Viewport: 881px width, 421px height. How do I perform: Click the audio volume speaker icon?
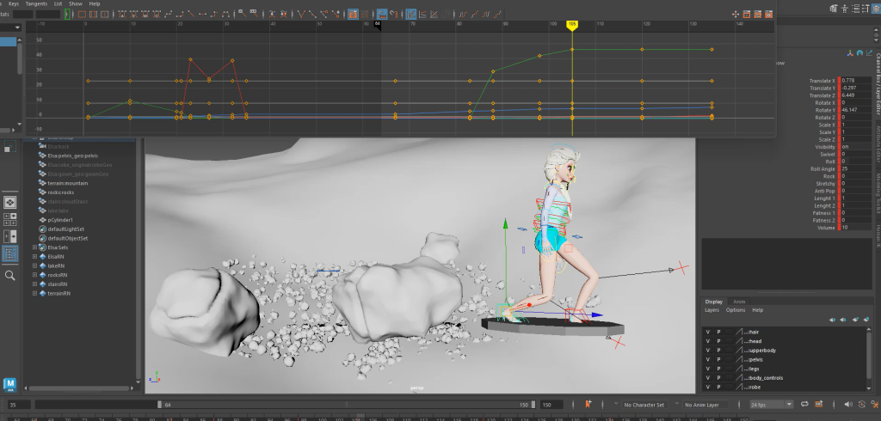click(848, 404)
